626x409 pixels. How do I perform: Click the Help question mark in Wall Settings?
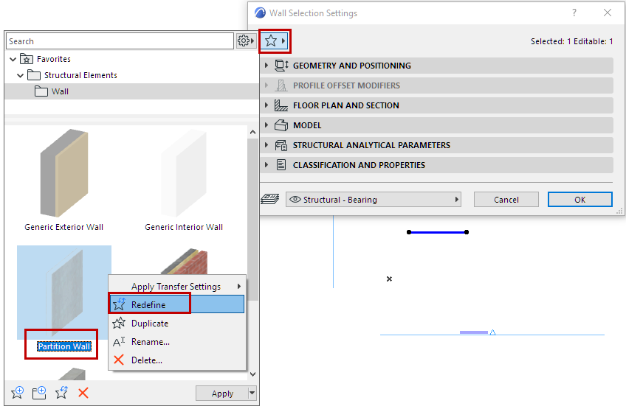pos(574,13)
